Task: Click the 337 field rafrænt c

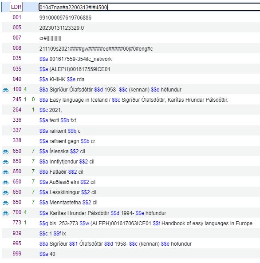Action: (60, 131)
